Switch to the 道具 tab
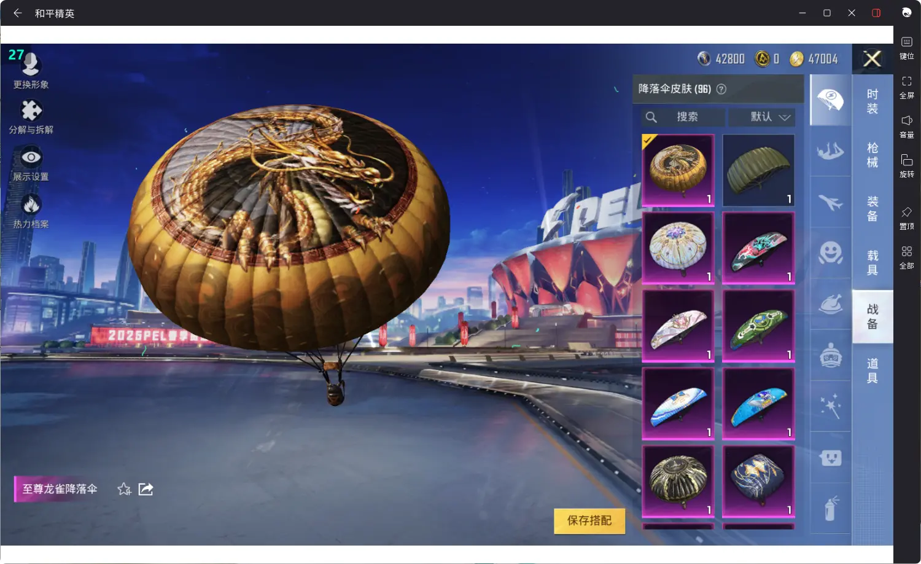The image size is (921, 564). (x=872, y=370)
